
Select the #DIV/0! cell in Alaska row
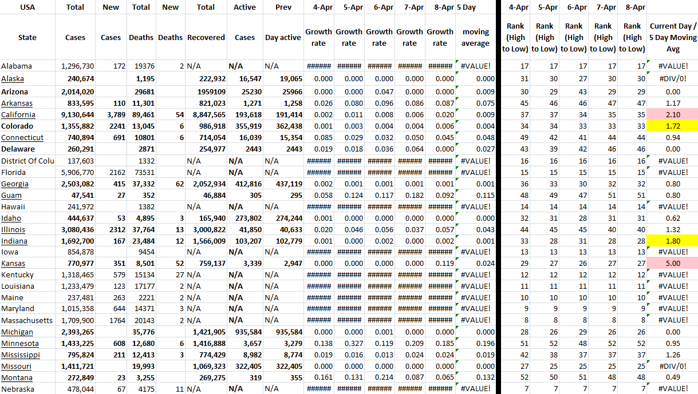pos(673,78)
